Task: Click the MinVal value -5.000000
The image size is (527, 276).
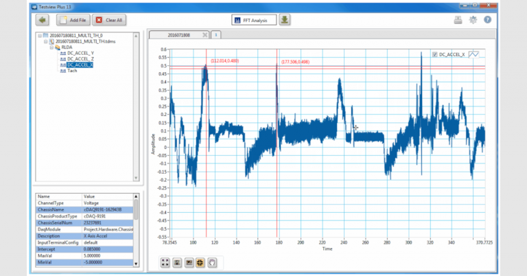Action: [x=93, y=262]
